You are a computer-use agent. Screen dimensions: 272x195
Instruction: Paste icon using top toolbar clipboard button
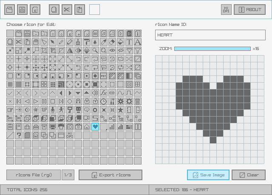pos(79,9)
